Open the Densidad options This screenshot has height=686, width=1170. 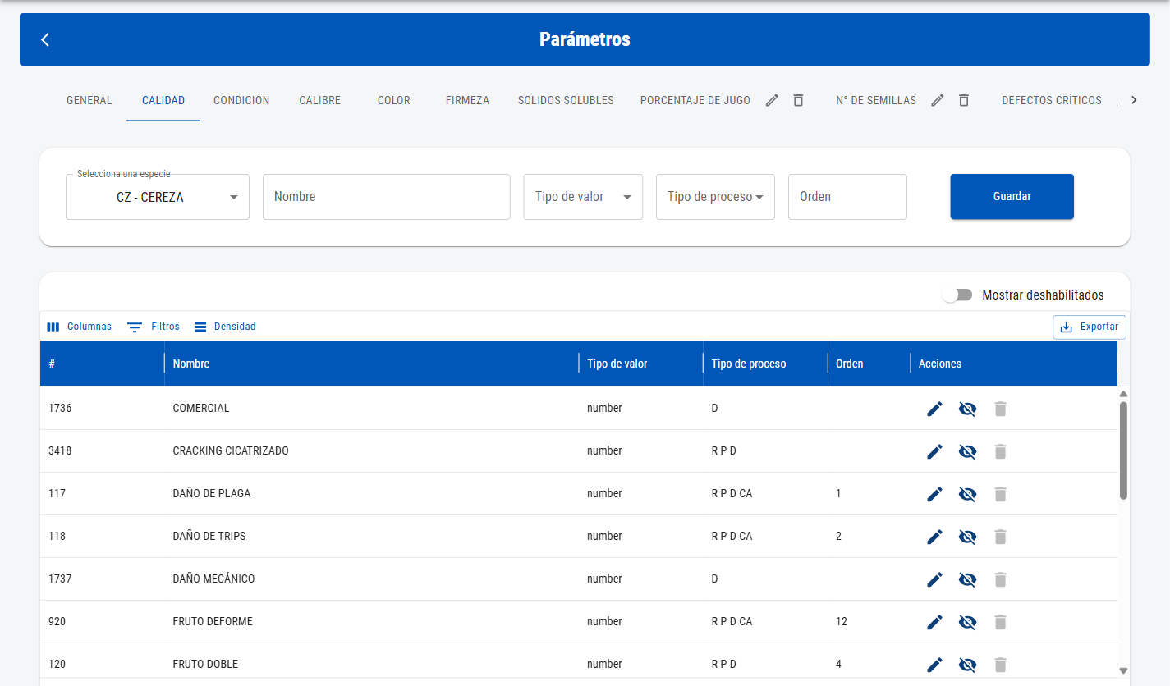tap(225, 327)
